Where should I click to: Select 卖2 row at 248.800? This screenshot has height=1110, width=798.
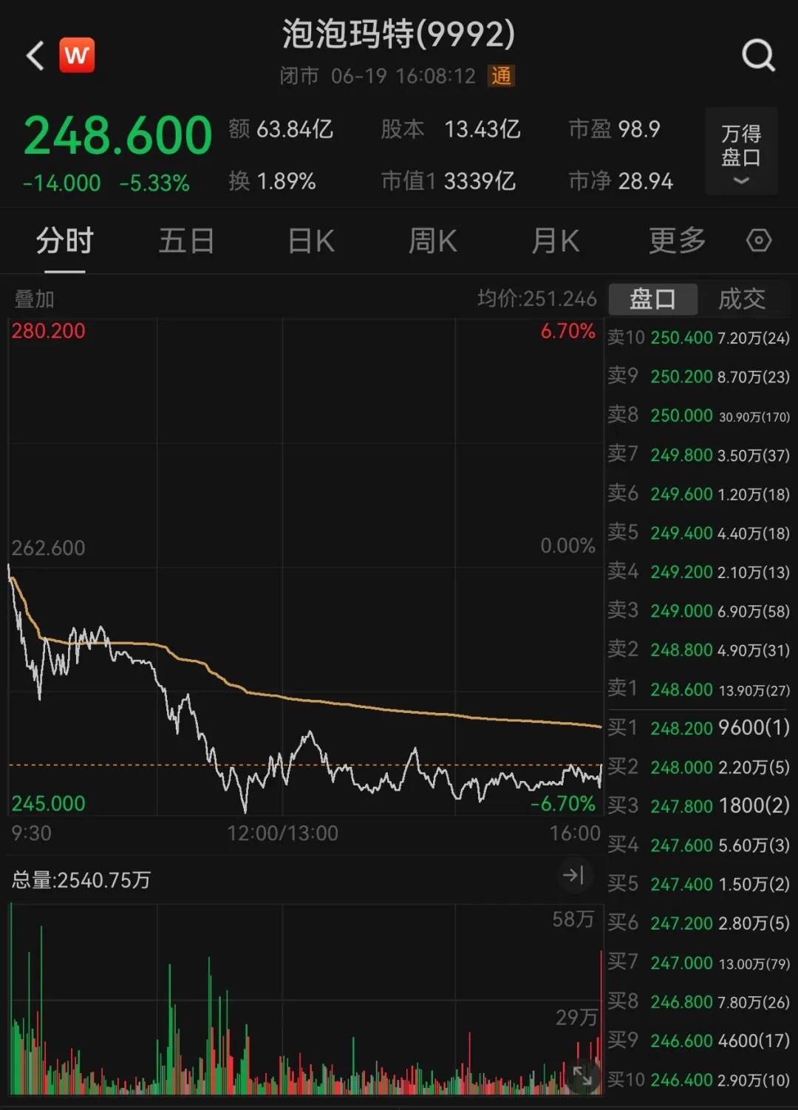coord(698,650)
